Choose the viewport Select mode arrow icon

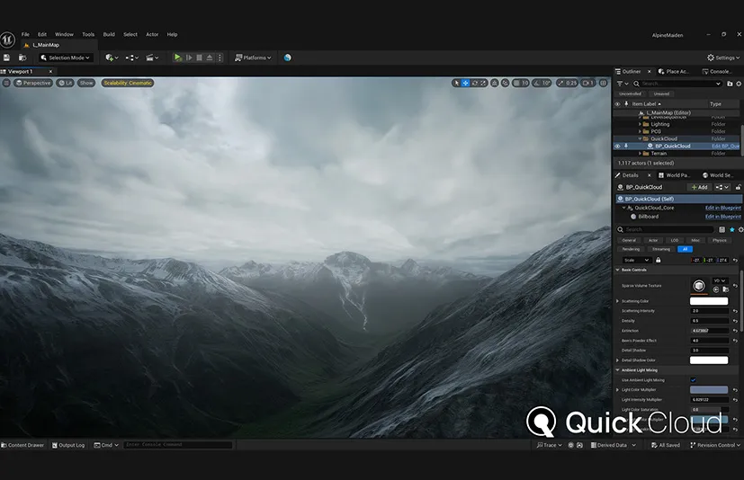pos(456,83)
